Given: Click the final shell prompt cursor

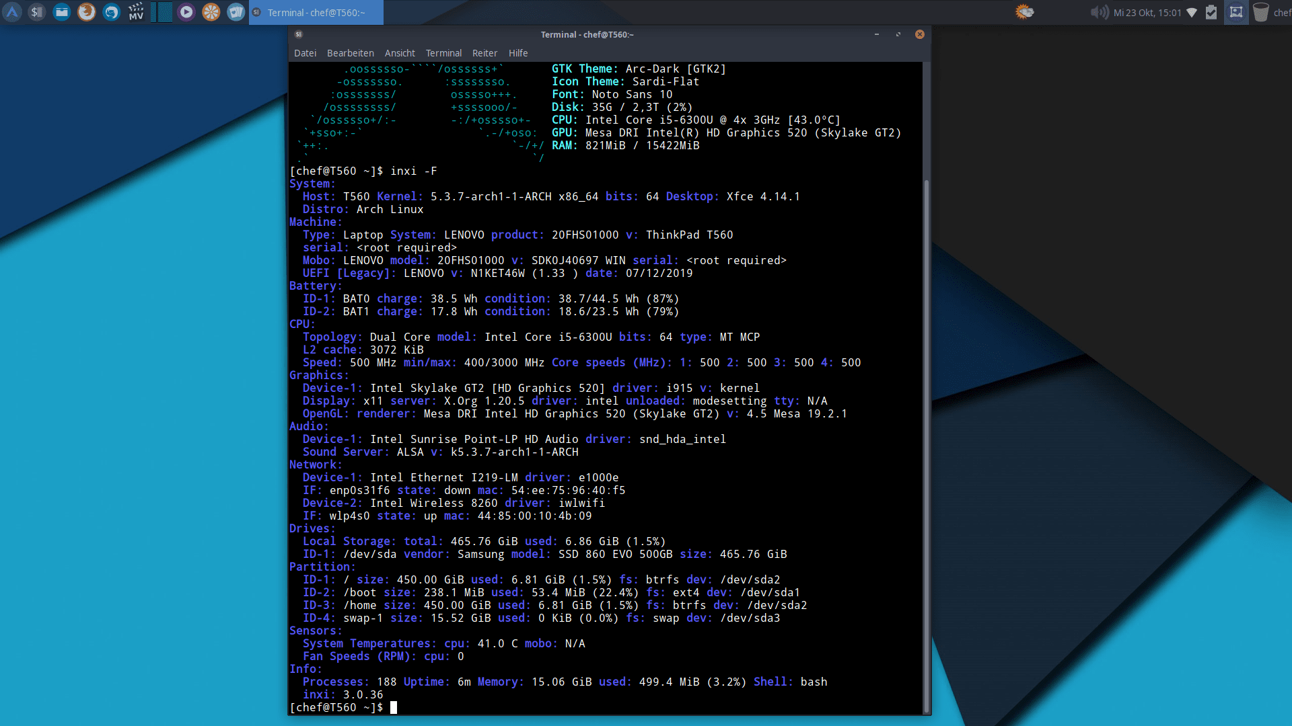Looking at the screenshot, I should (x=394, y=707).
